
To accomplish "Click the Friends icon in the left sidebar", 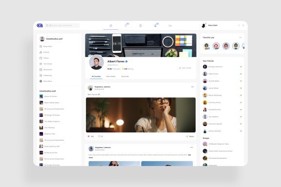I will (x=40, y=52).
